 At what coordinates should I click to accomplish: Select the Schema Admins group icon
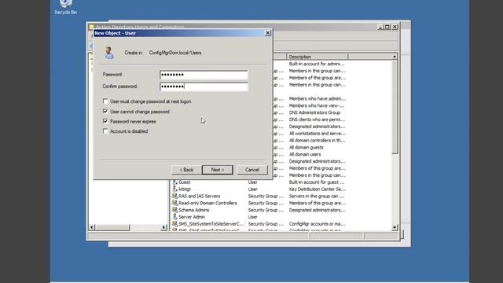[x=174, y=210]
